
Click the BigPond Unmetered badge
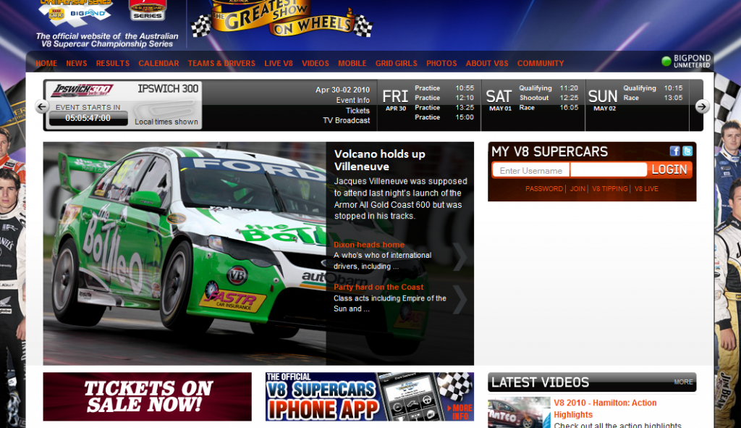pyautogui.click(x=686, y=61)
